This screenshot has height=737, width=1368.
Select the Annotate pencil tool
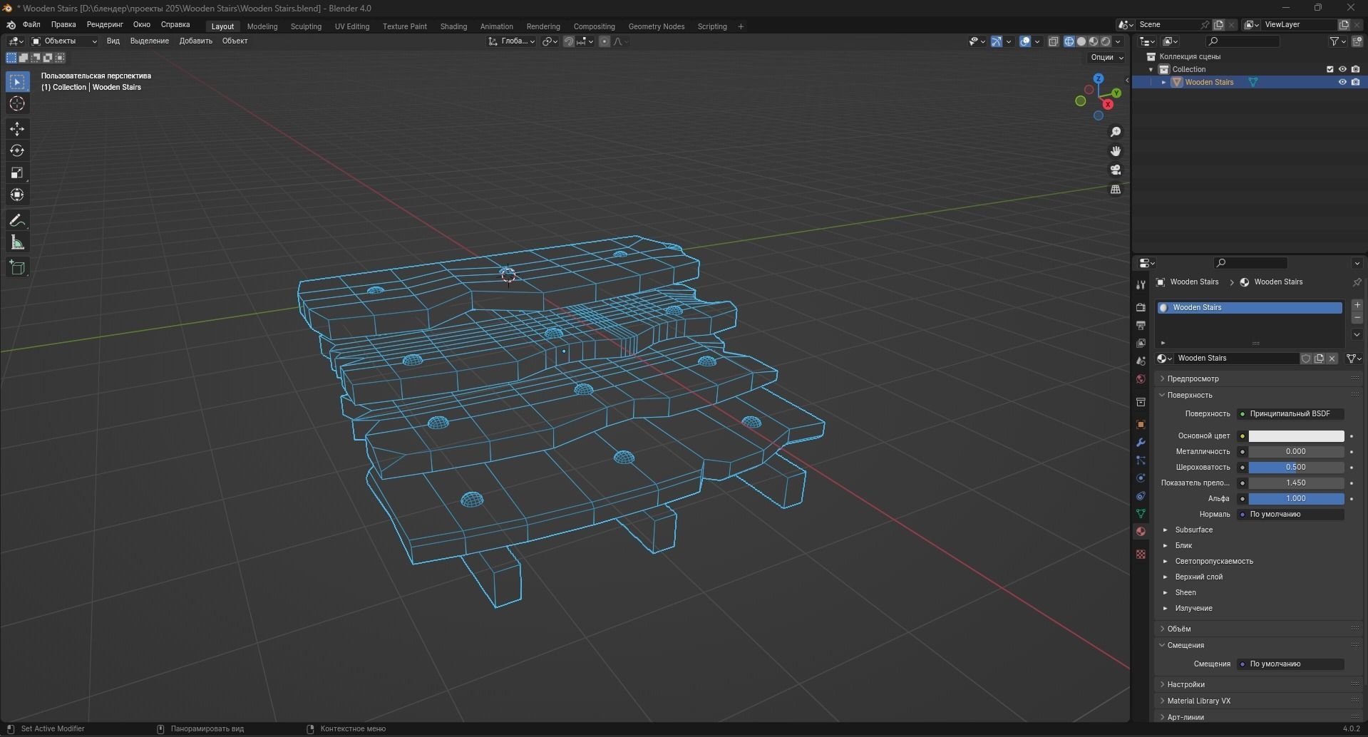[17, 220]
